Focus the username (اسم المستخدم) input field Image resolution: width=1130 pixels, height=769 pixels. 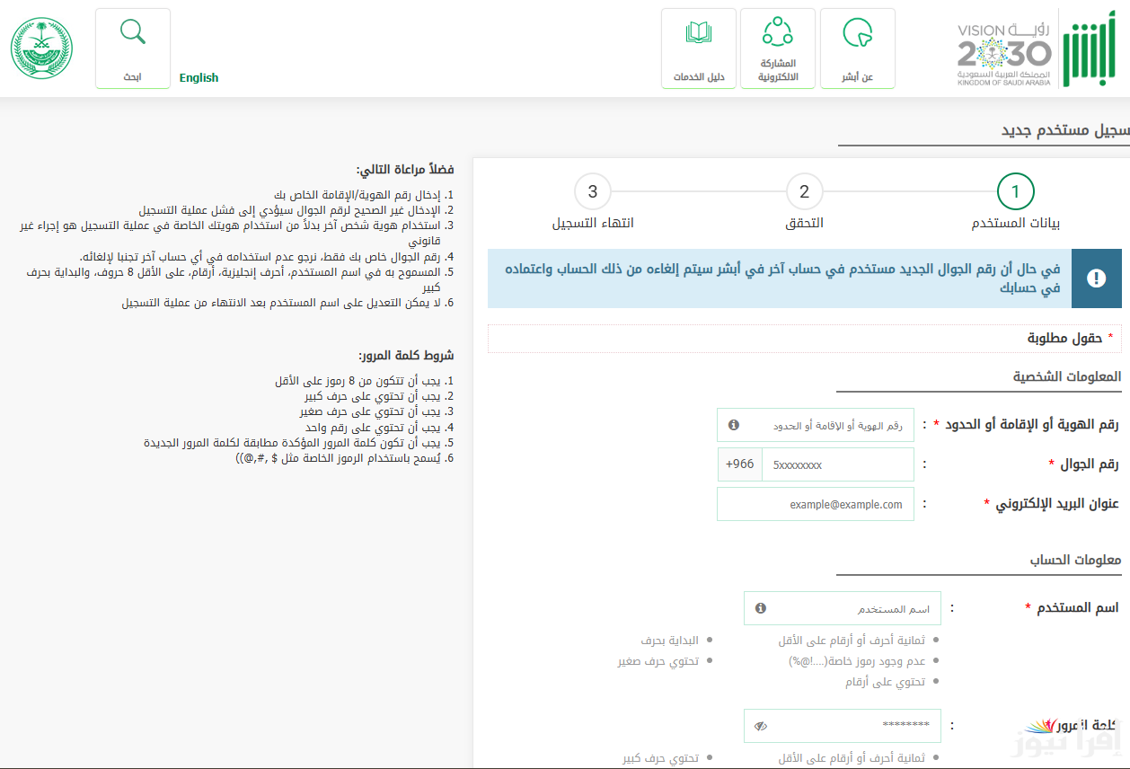tap(843, 608)
